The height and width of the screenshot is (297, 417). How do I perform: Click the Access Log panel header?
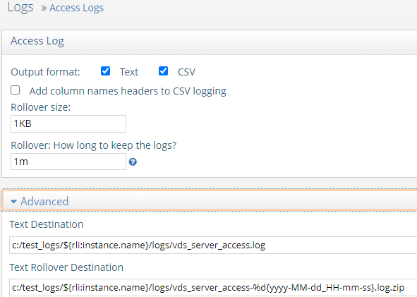(x=210, y=42)
